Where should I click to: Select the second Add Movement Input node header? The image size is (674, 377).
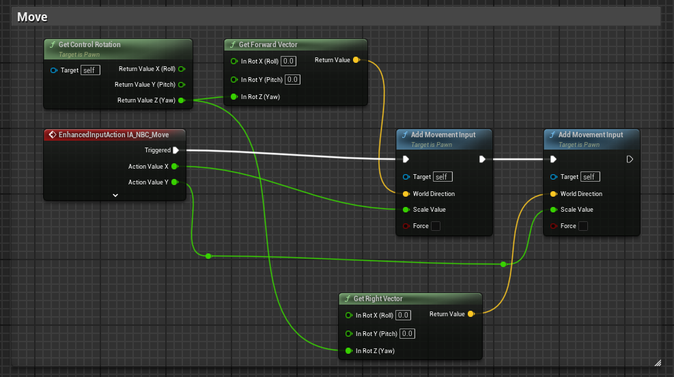click(591, 139)
